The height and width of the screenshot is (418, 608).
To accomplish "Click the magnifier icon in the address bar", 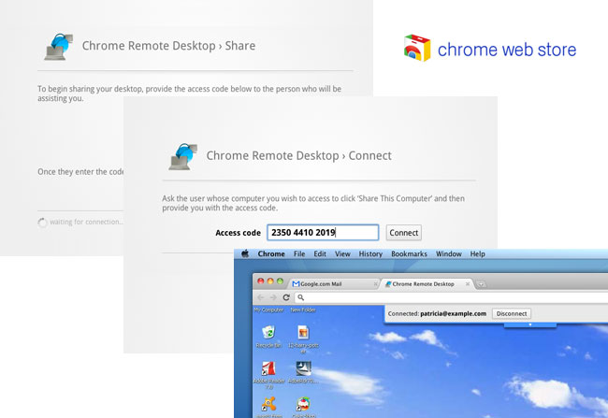I will click(x=300, y=297).
